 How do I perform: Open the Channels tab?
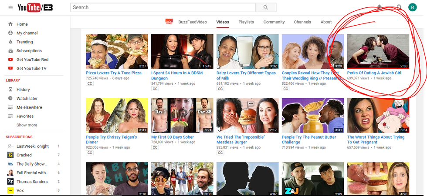(x=302, y=22)
